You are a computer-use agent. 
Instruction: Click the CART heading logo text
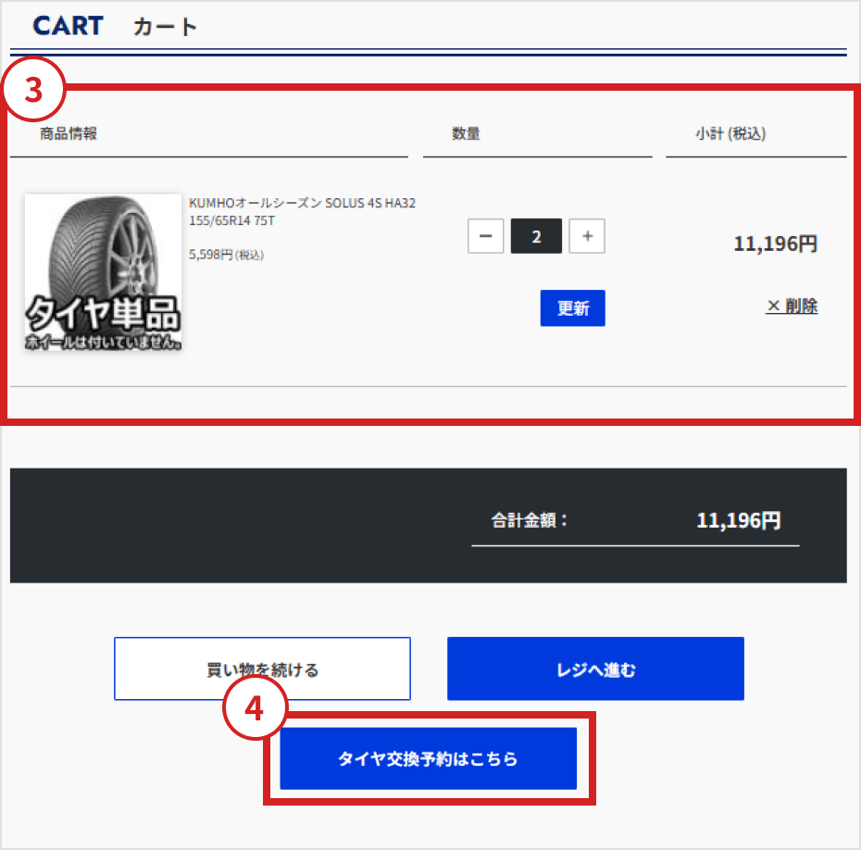pyautogui.click(x=69, y=26)
